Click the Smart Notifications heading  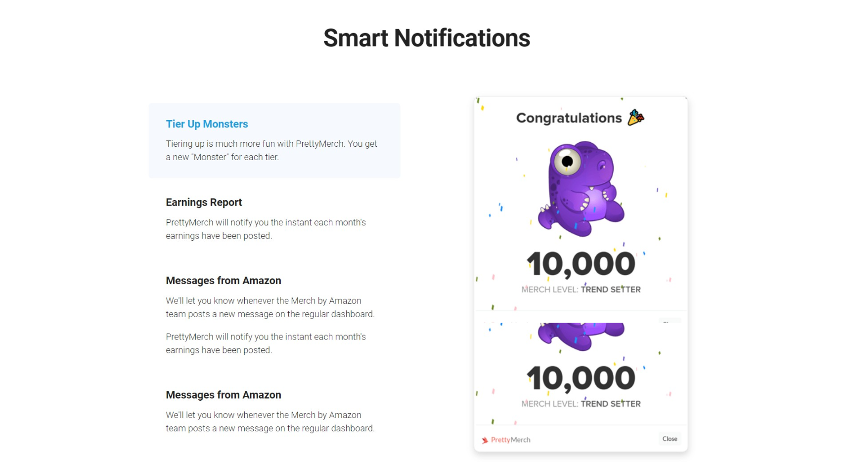click(427, 38)
